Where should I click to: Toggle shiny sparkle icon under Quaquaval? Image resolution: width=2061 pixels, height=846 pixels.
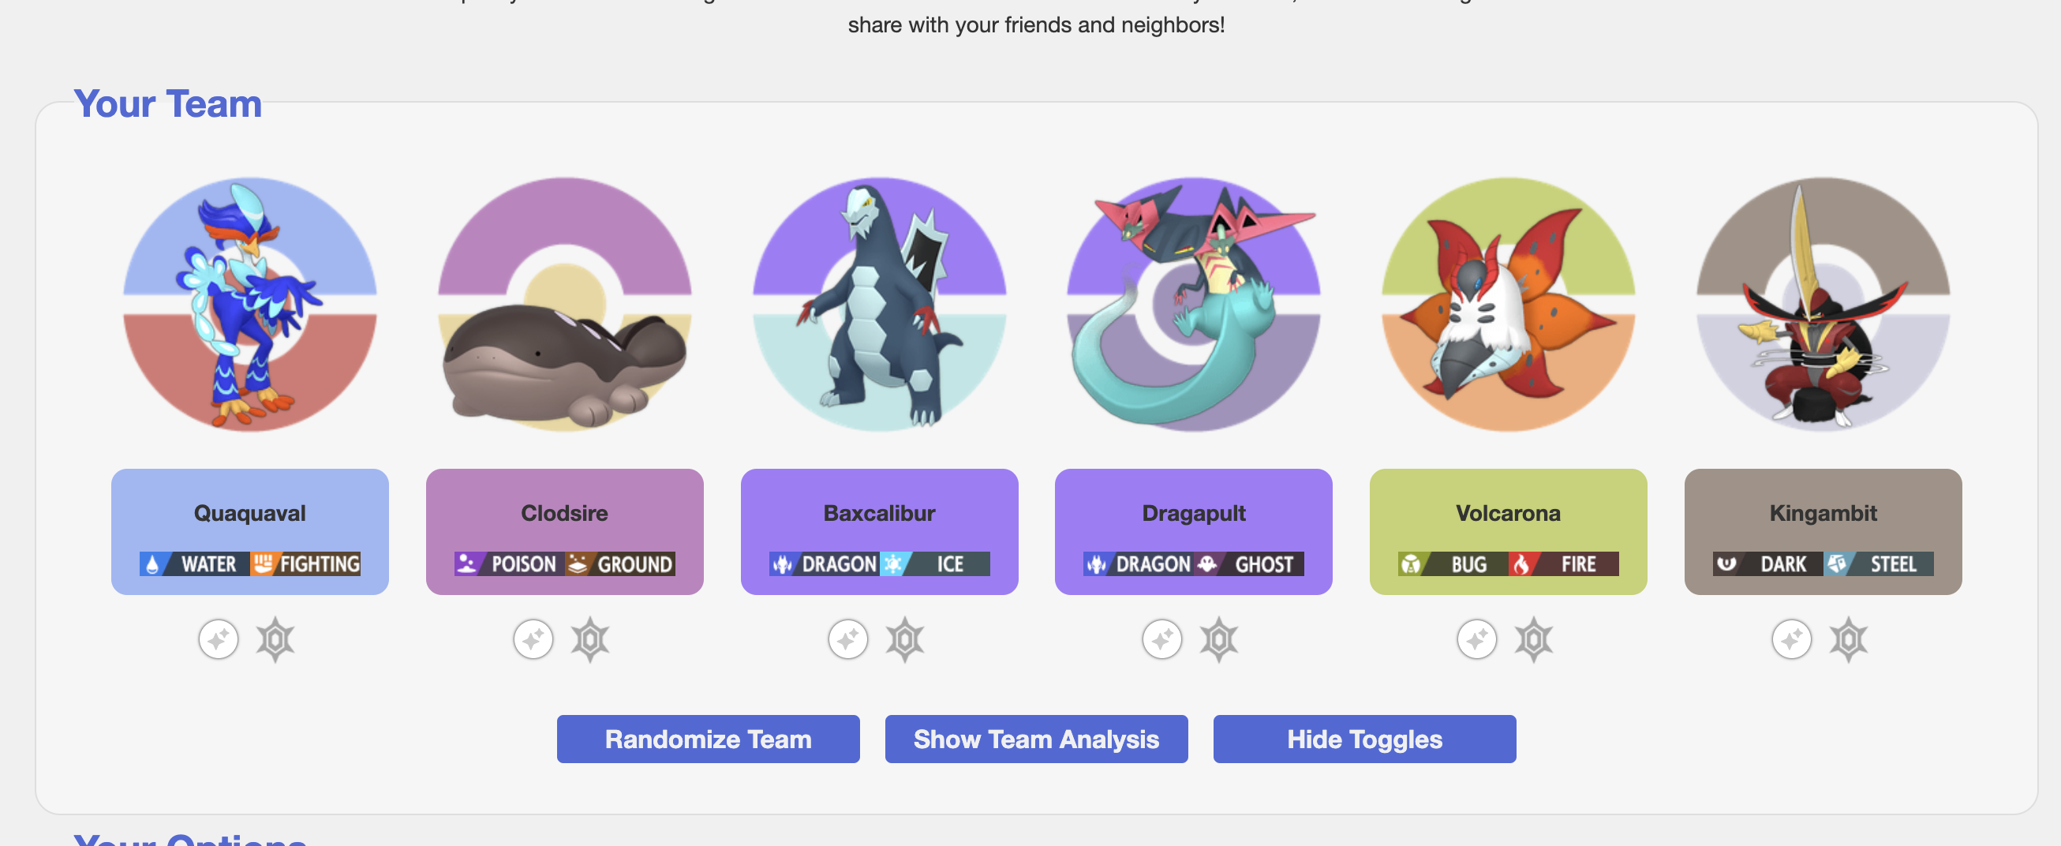pyautogui.click(x=219, y=639)
